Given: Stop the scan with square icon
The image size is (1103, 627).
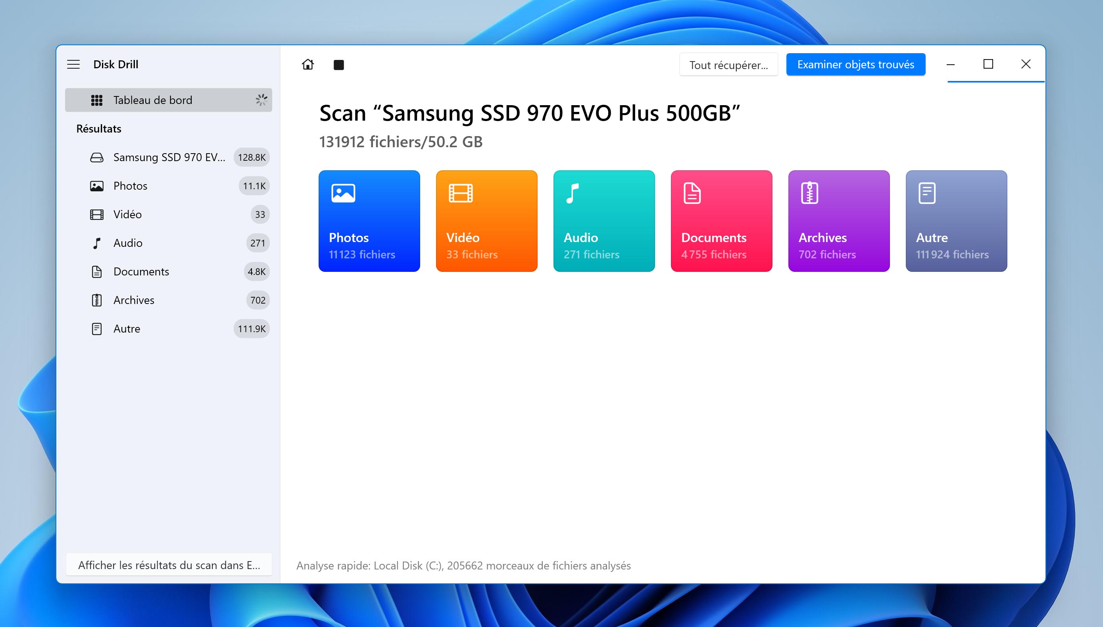Looking at the screenshot, I should 339,65.
